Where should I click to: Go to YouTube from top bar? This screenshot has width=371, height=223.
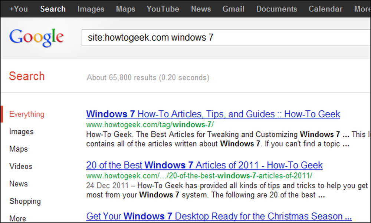click(163, 9)
